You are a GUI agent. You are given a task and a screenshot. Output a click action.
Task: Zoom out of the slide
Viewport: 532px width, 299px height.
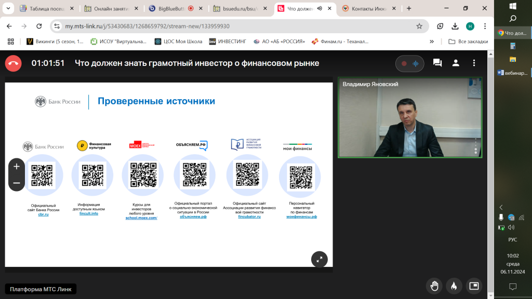coord(17,183)
